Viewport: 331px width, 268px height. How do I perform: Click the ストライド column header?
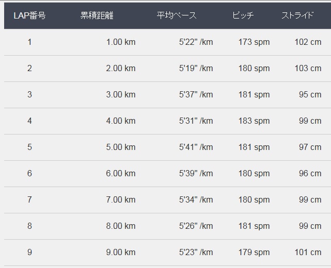[297, 15]
